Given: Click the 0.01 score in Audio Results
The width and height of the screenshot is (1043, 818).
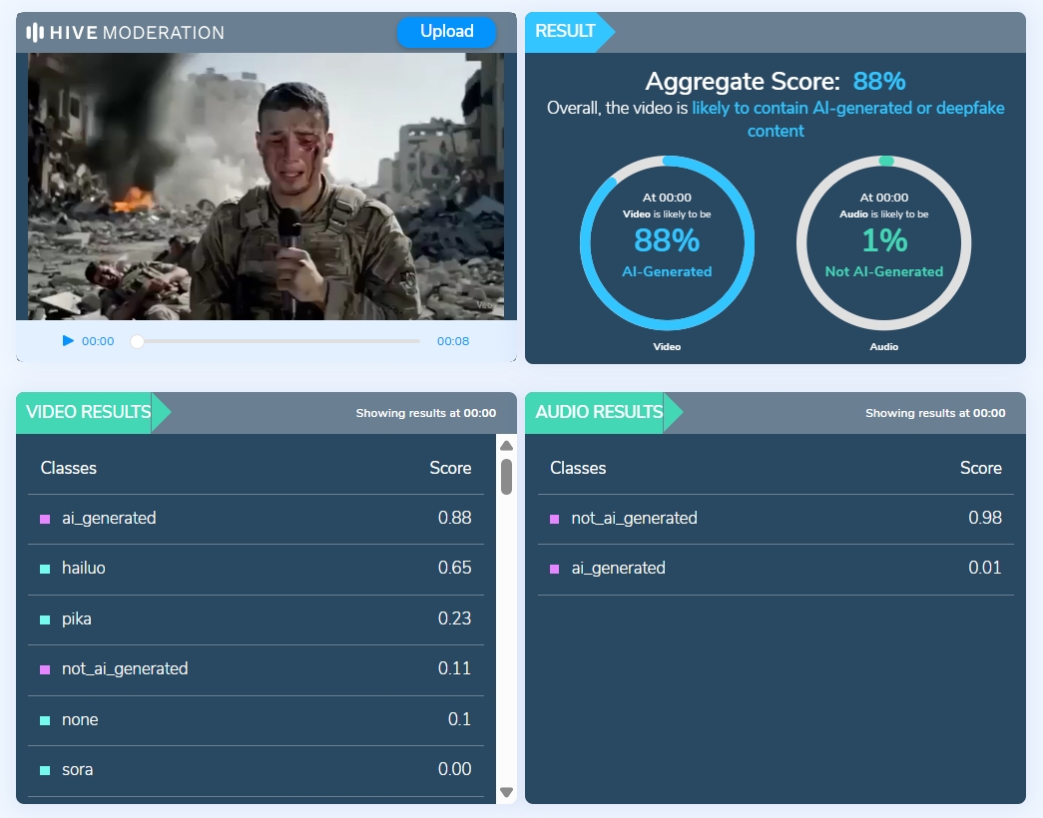Looking at the screenshot, I should (x=984, y=568).
